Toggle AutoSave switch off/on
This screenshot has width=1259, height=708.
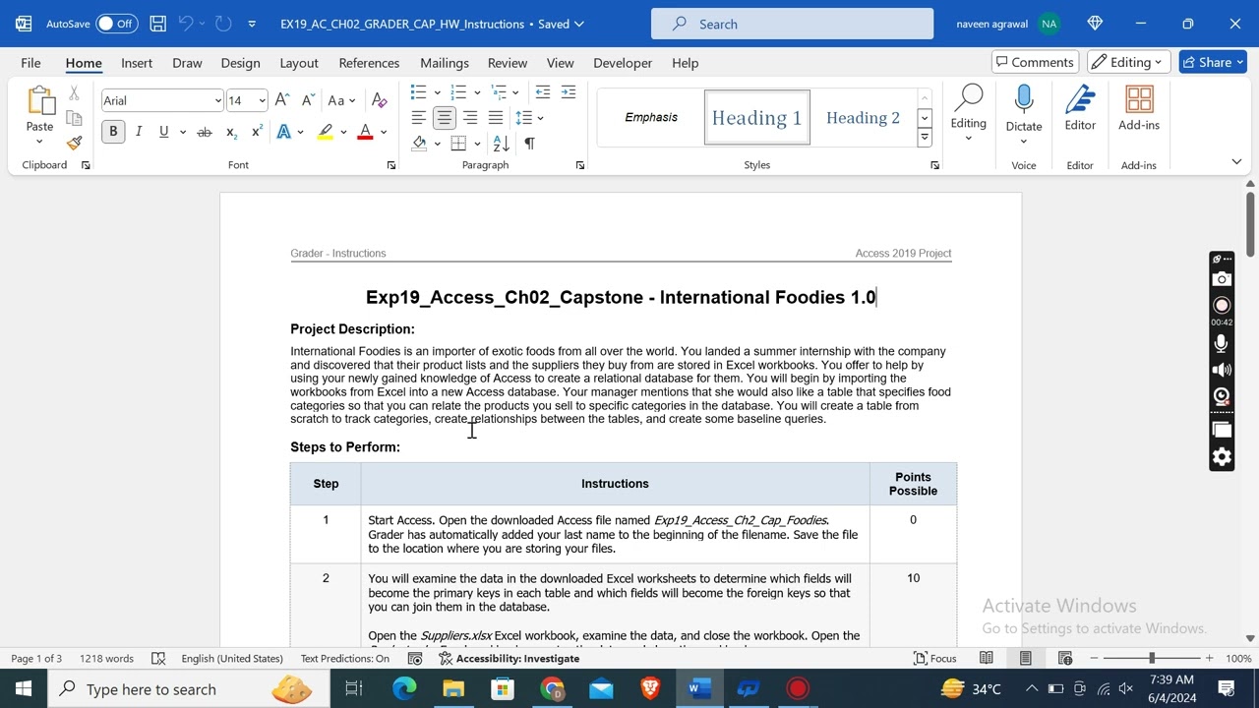click(116, 24)
